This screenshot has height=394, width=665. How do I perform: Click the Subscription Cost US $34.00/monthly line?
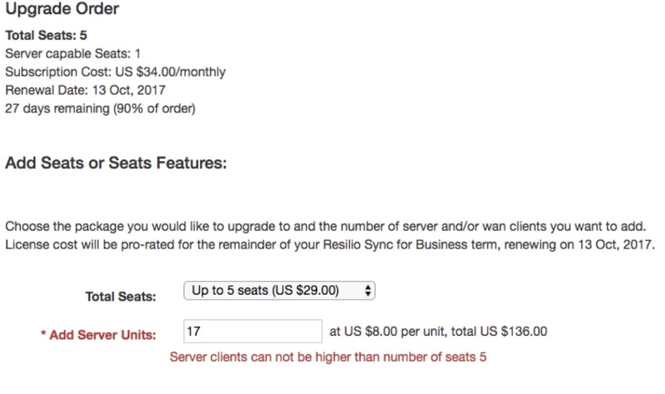tap(115, 72)
